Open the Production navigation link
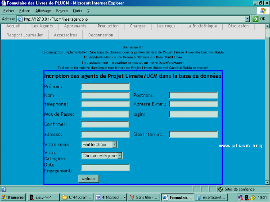 pyautogui.click(x=108, y=26)
